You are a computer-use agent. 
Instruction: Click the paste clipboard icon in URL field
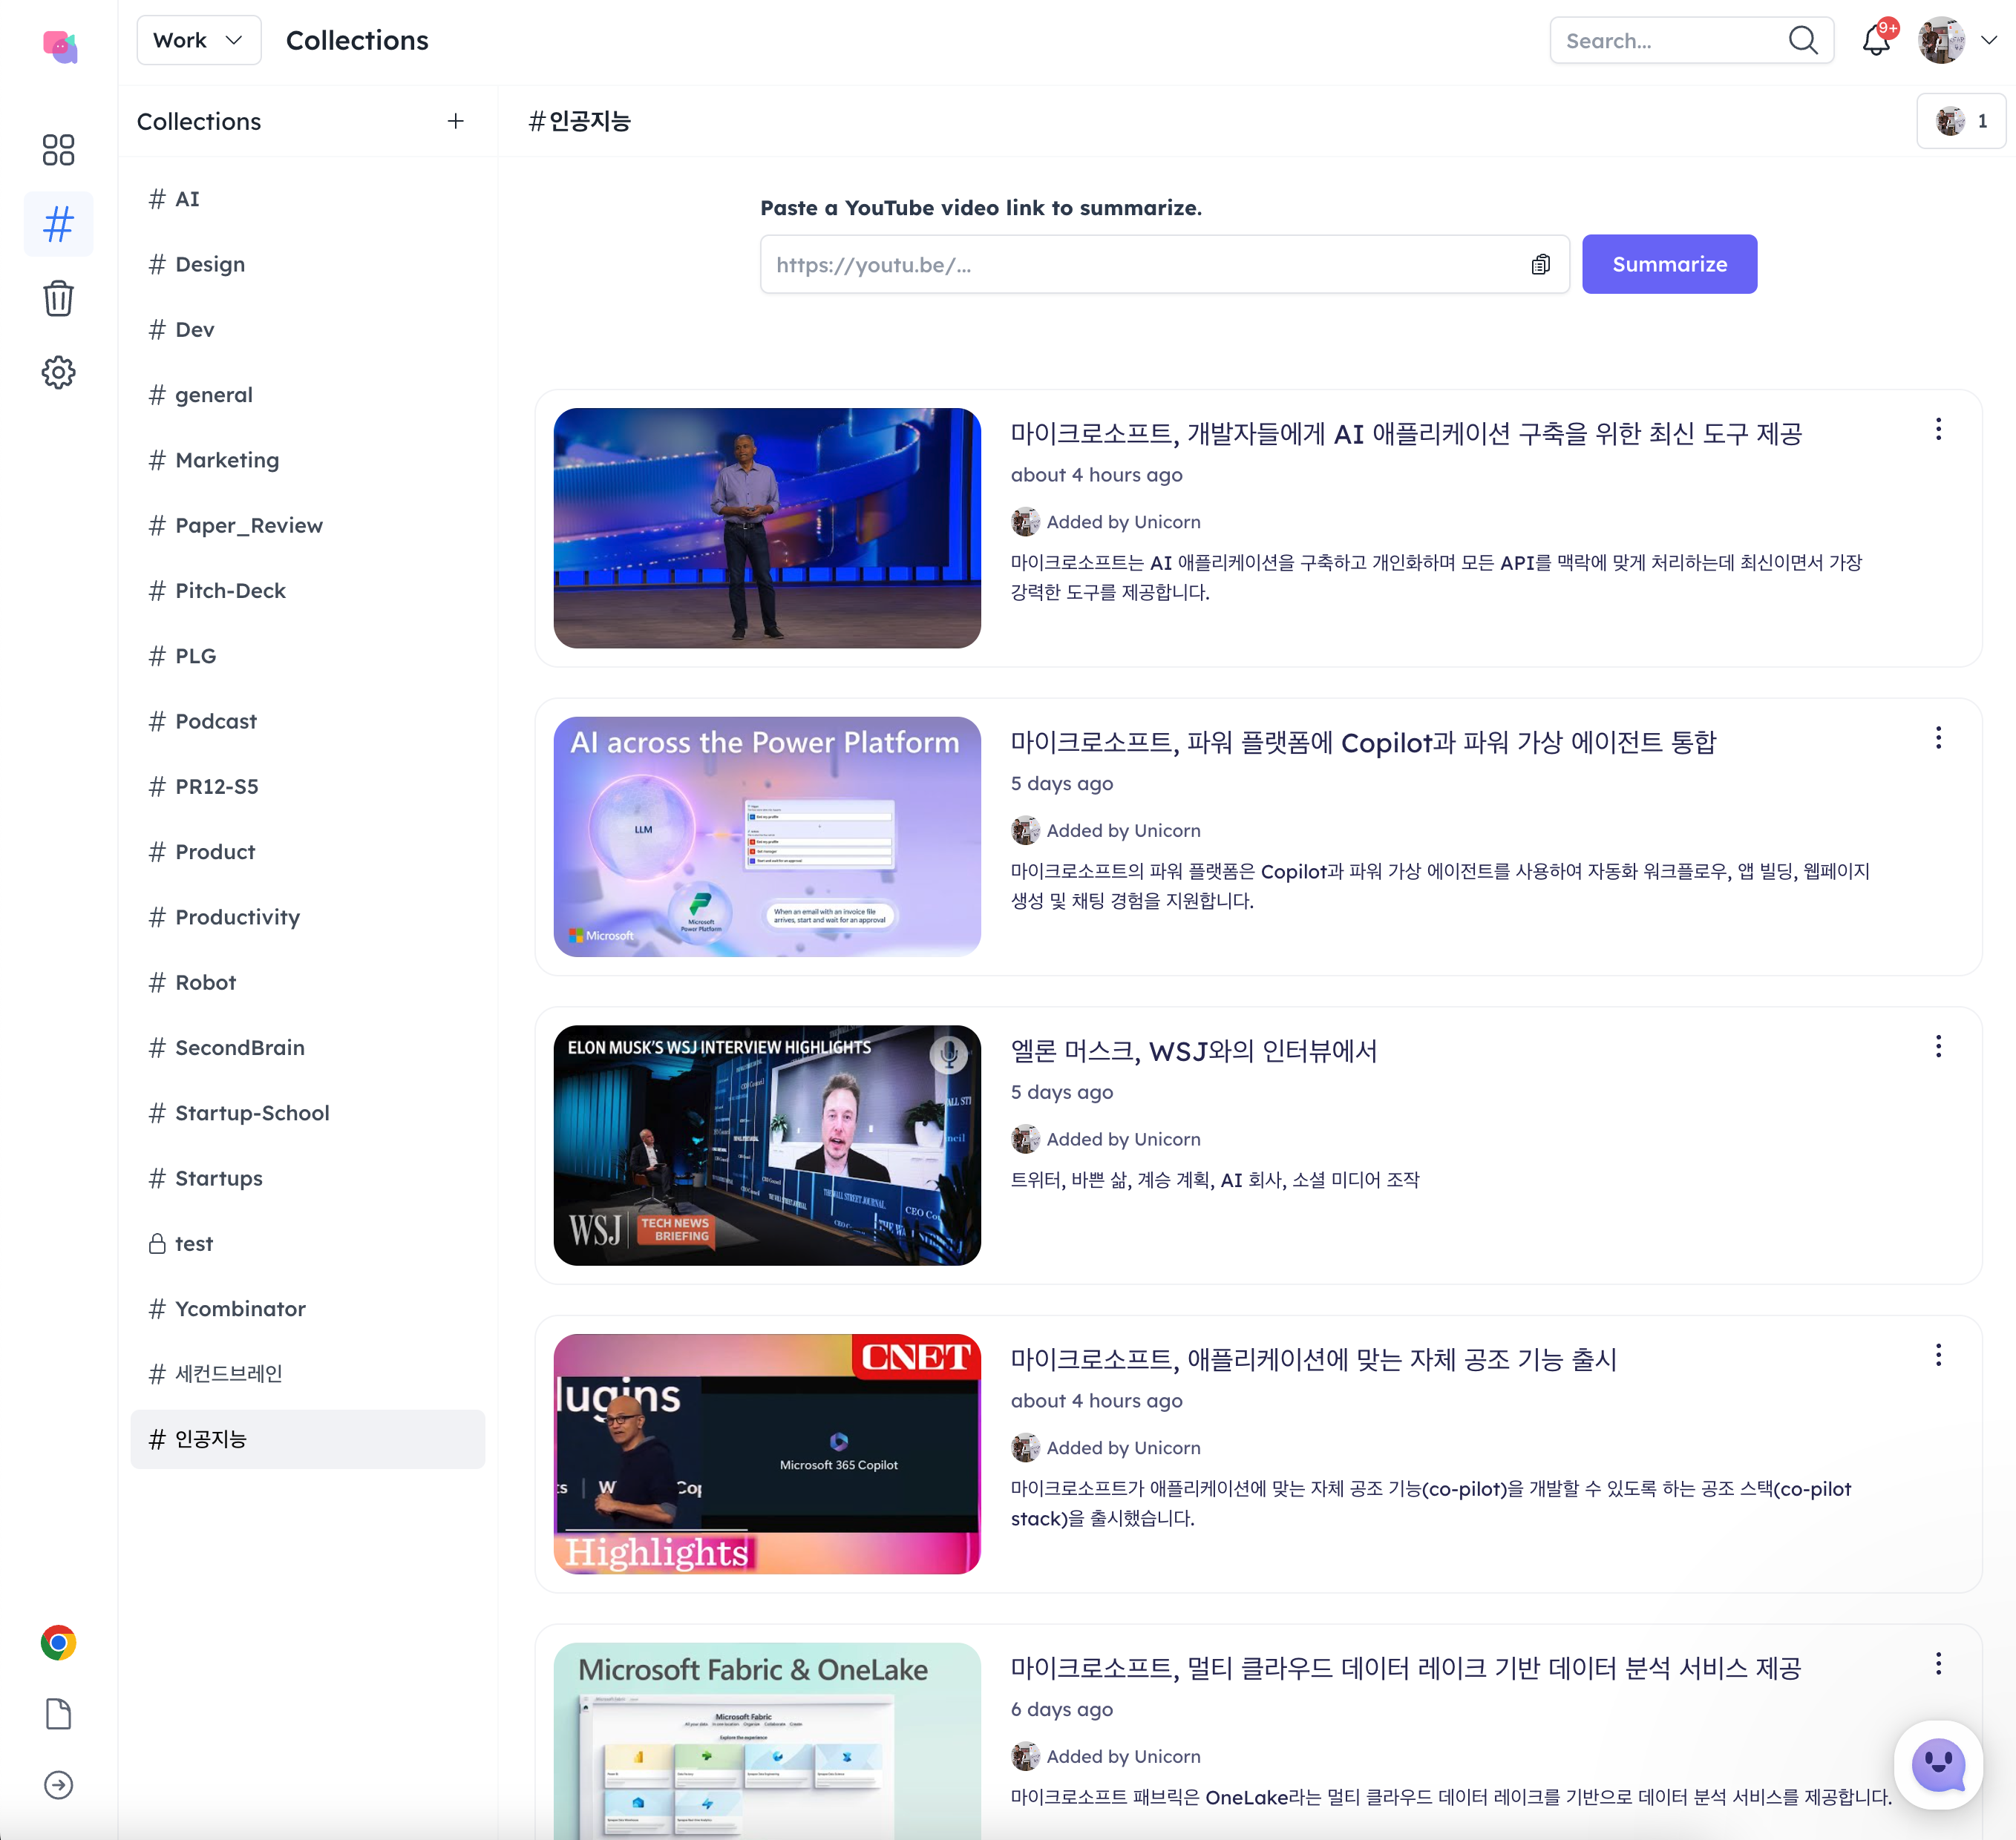click(x=1540, y=264)
